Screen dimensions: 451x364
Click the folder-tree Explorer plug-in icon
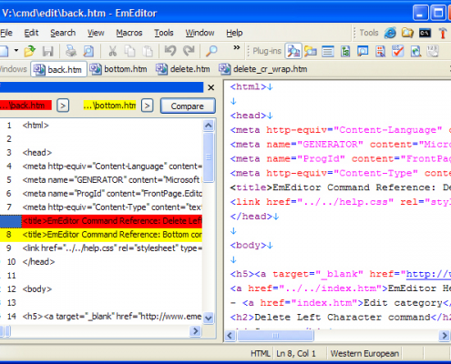click(311, 51)
